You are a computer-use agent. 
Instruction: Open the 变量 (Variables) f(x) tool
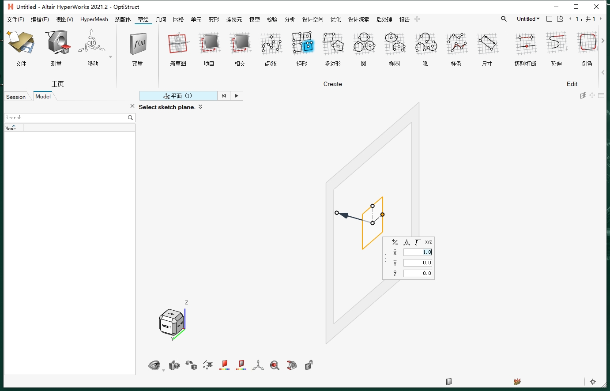(x=138, y=49)
